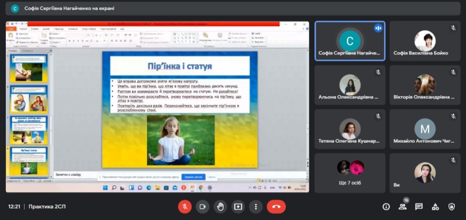Click the "Закрыть доступ" blue button
The image size is (466, 220).
pyautogui.click(x=193, y=177)
